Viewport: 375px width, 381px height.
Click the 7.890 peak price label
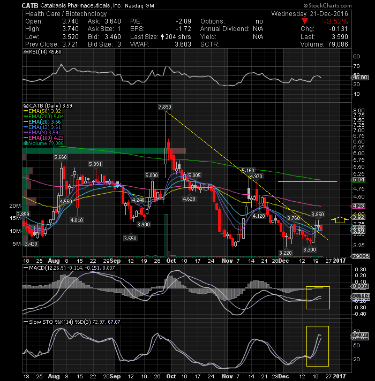click(164, 107)
